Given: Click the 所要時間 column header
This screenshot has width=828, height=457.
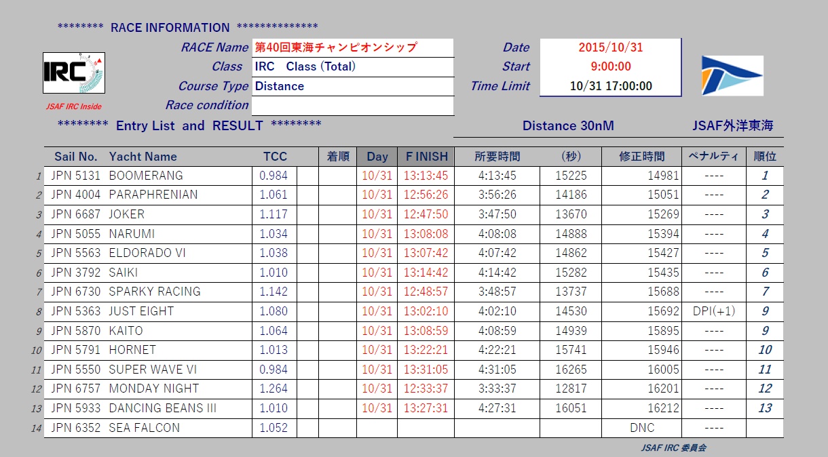Looking at the screenshot, I should (497, 157).
